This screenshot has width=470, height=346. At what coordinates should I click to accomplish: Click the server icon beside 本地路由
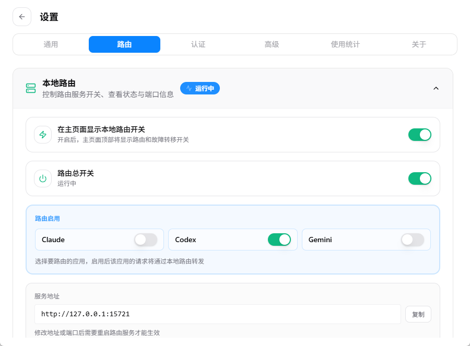pos(31,88)
